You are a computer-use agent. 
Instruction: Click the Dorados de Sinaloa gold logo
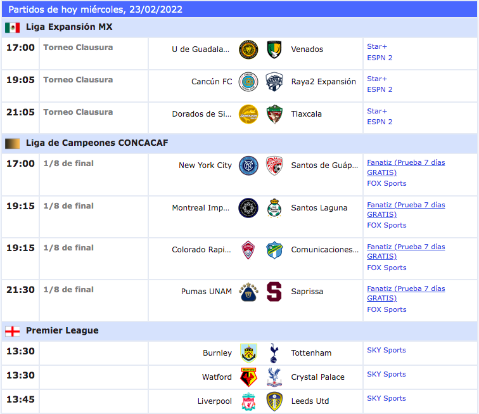pos(248,114)
